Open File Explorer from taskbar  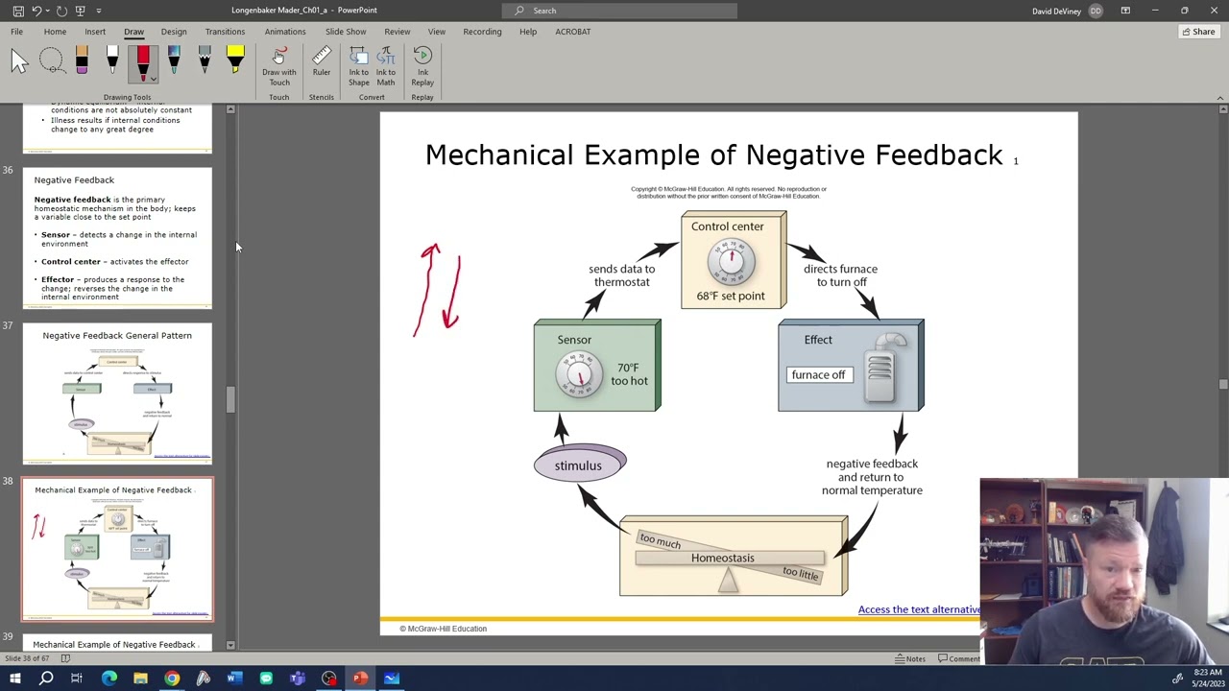[140, 679]
